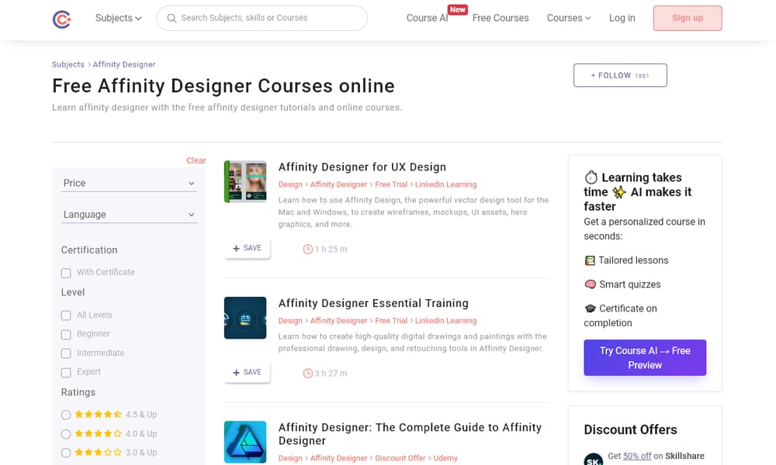Open the Language filter dropdown
The height and width of the screenshot is (465, 776).
(128, 214)
